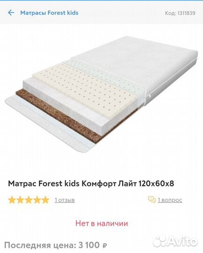The width and height of the screenshot is (203, 253).
Task: Open the mattress product image
Action: tap(101, 94)
